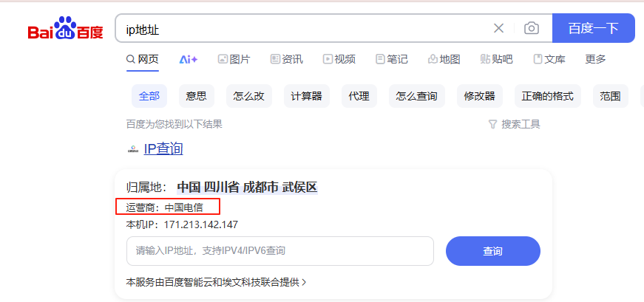Viewport: 644px width, 302px height.
Task: Select the 代理 filter chip
Action: coord(359,97)
